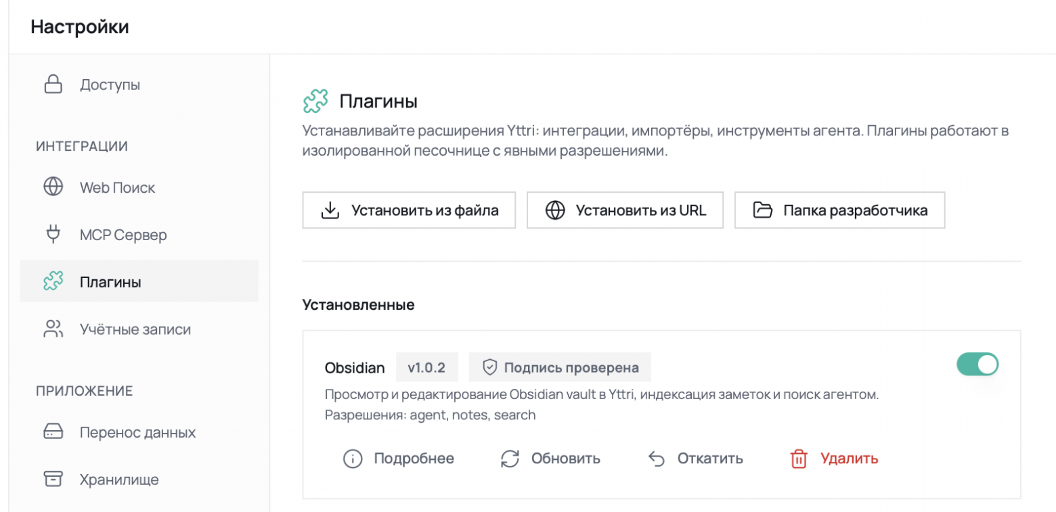
Task: Open Web Поиск integration settings
Action: coord(139,187)
